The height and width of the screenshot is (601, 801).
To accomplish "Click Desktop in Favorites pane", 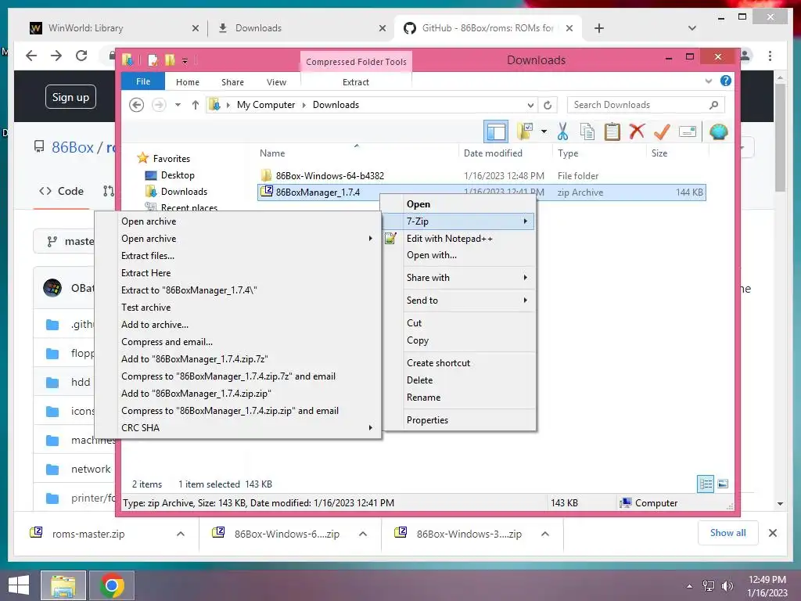I will (178, 175).
